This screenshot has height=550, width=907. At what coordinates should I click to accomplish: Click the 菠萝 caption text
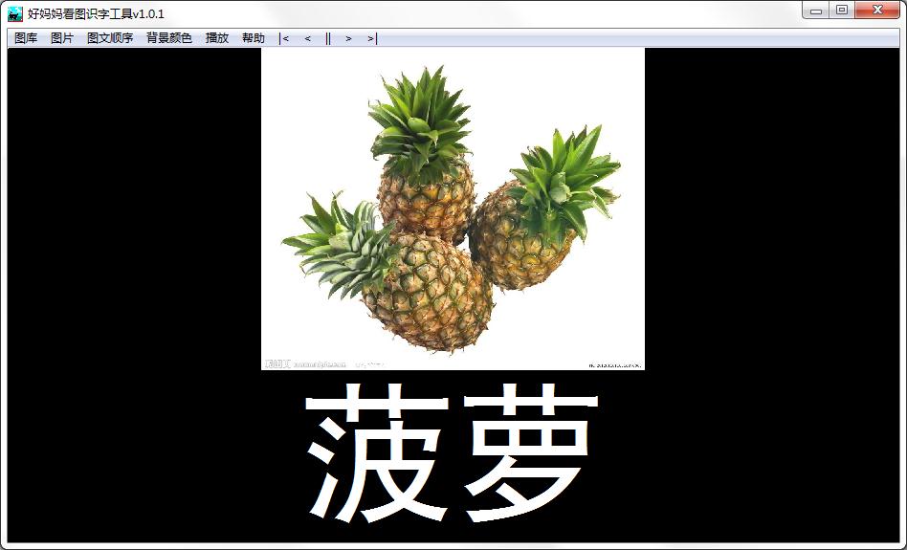[452, 452]
